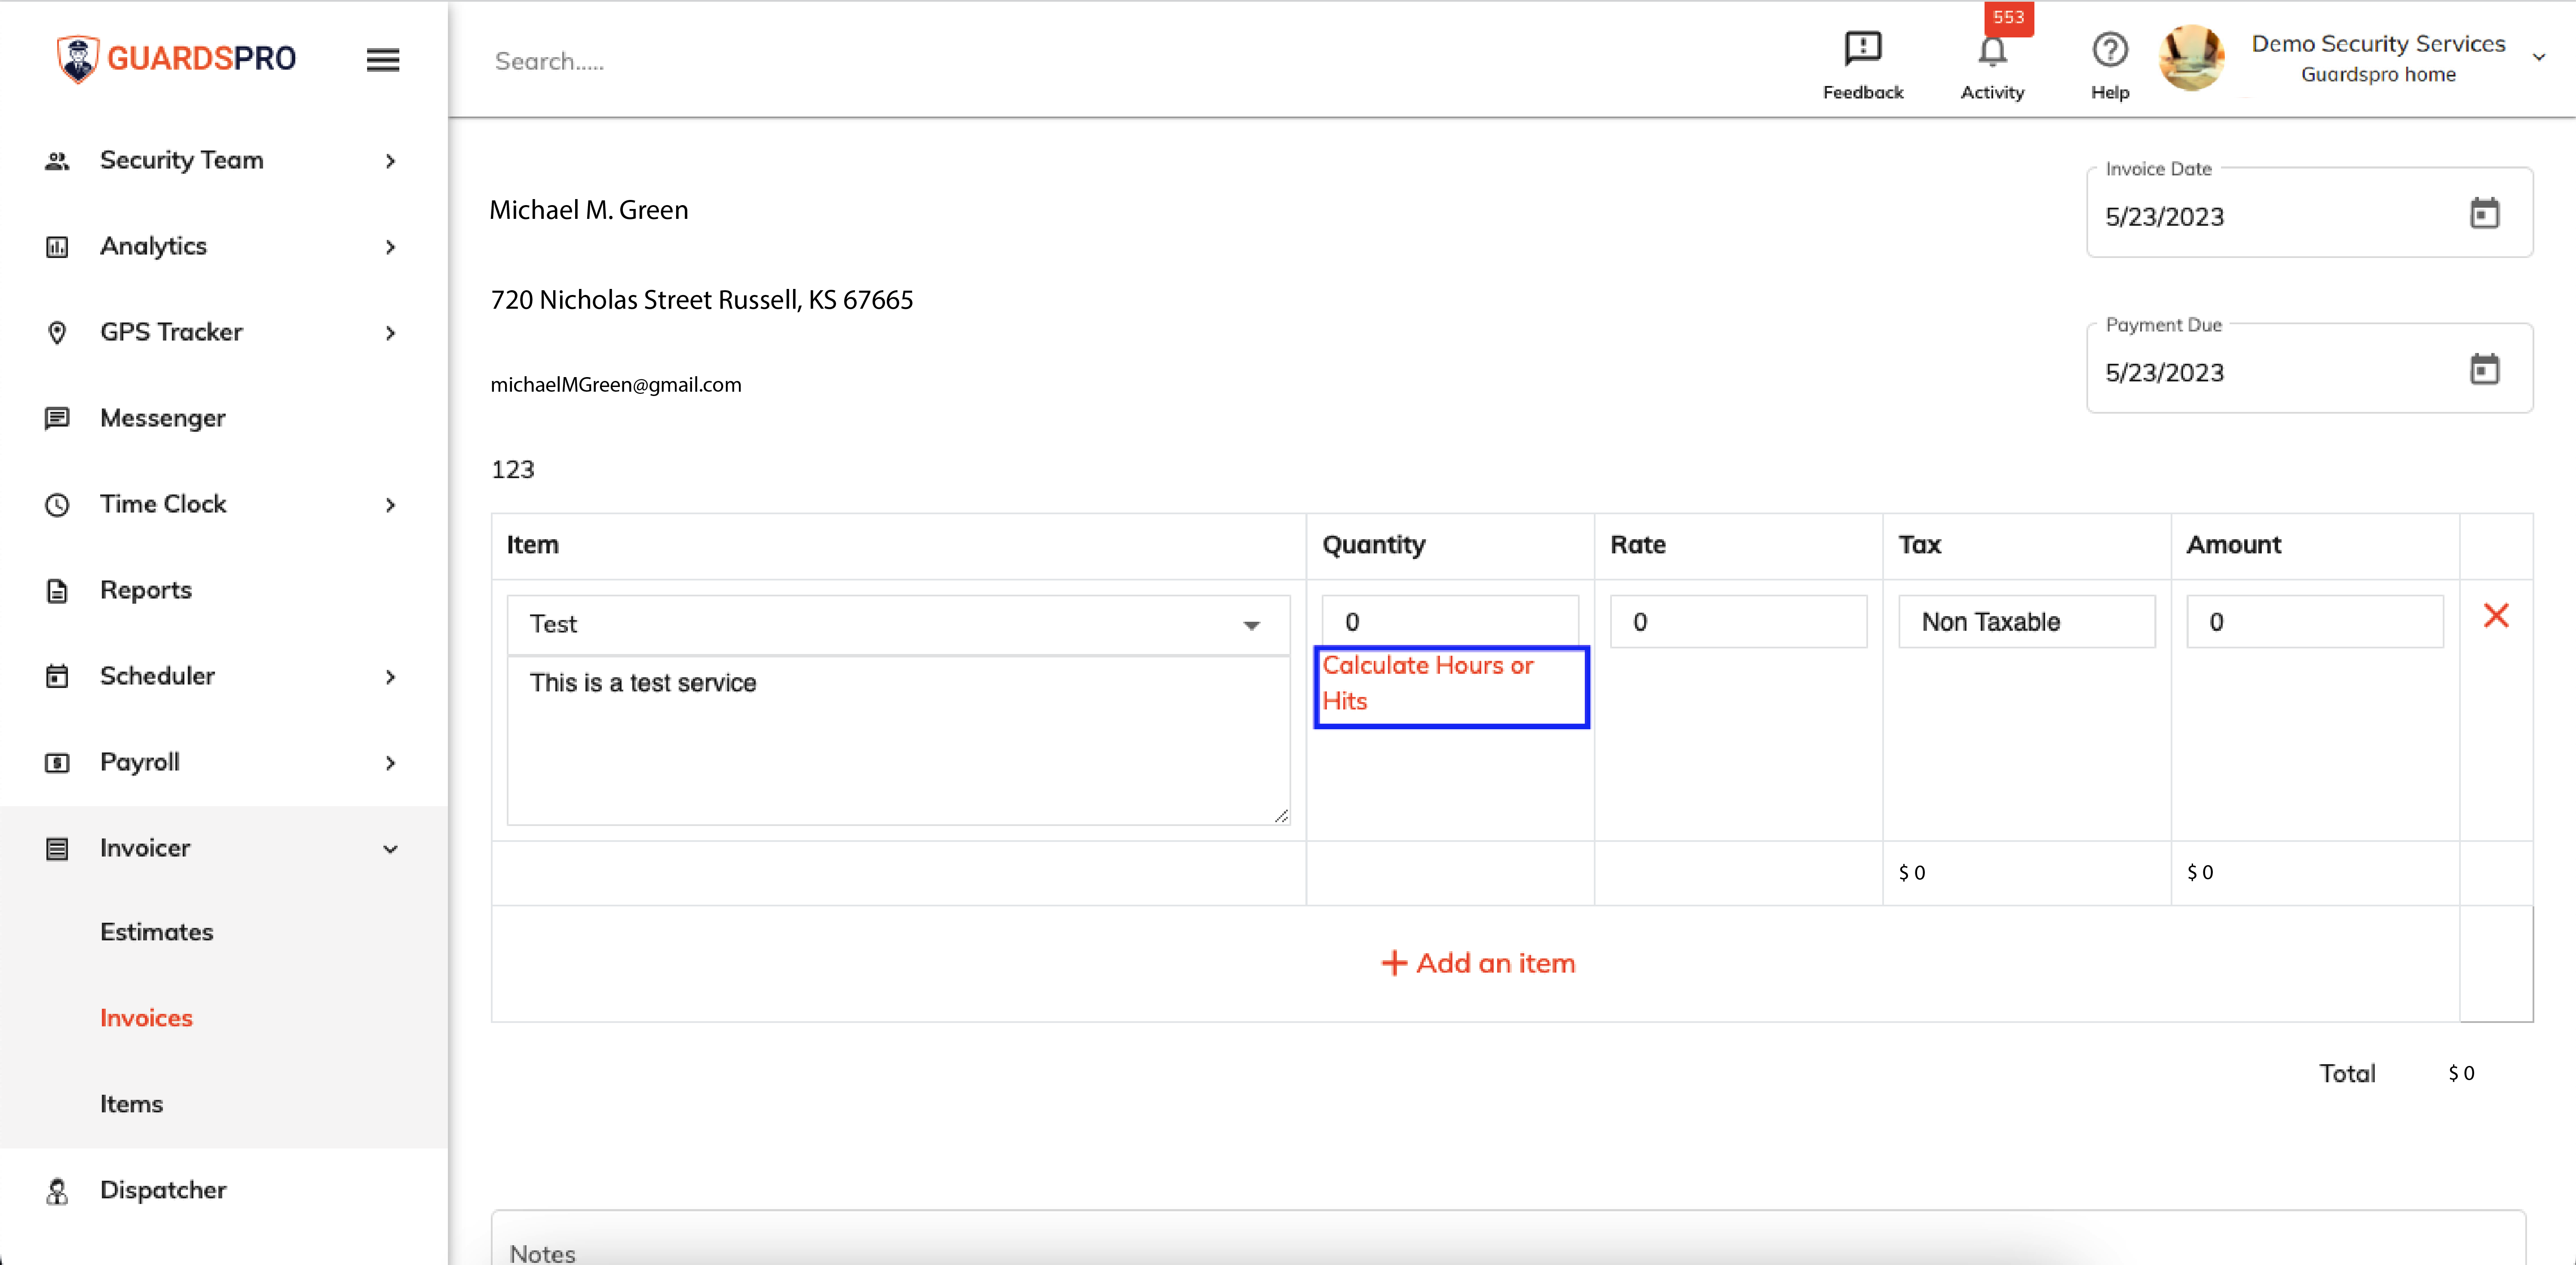Delete the Test line item
The width and height of the screenshot is (2576, 1265).
click(x=2496, y=616)
